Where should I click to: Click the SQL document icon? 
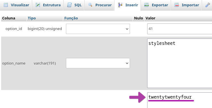(x=69, y=5)
